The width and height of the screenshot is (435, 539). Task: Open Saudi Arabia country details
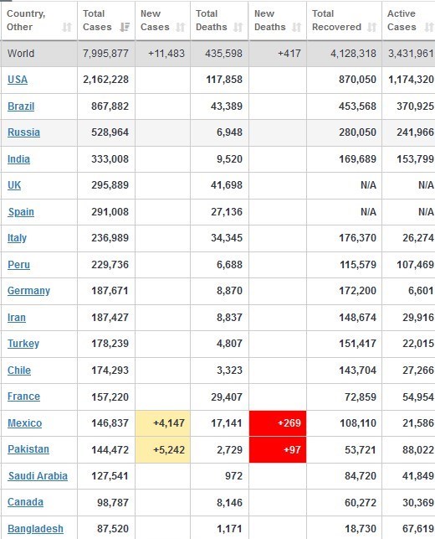38,476
